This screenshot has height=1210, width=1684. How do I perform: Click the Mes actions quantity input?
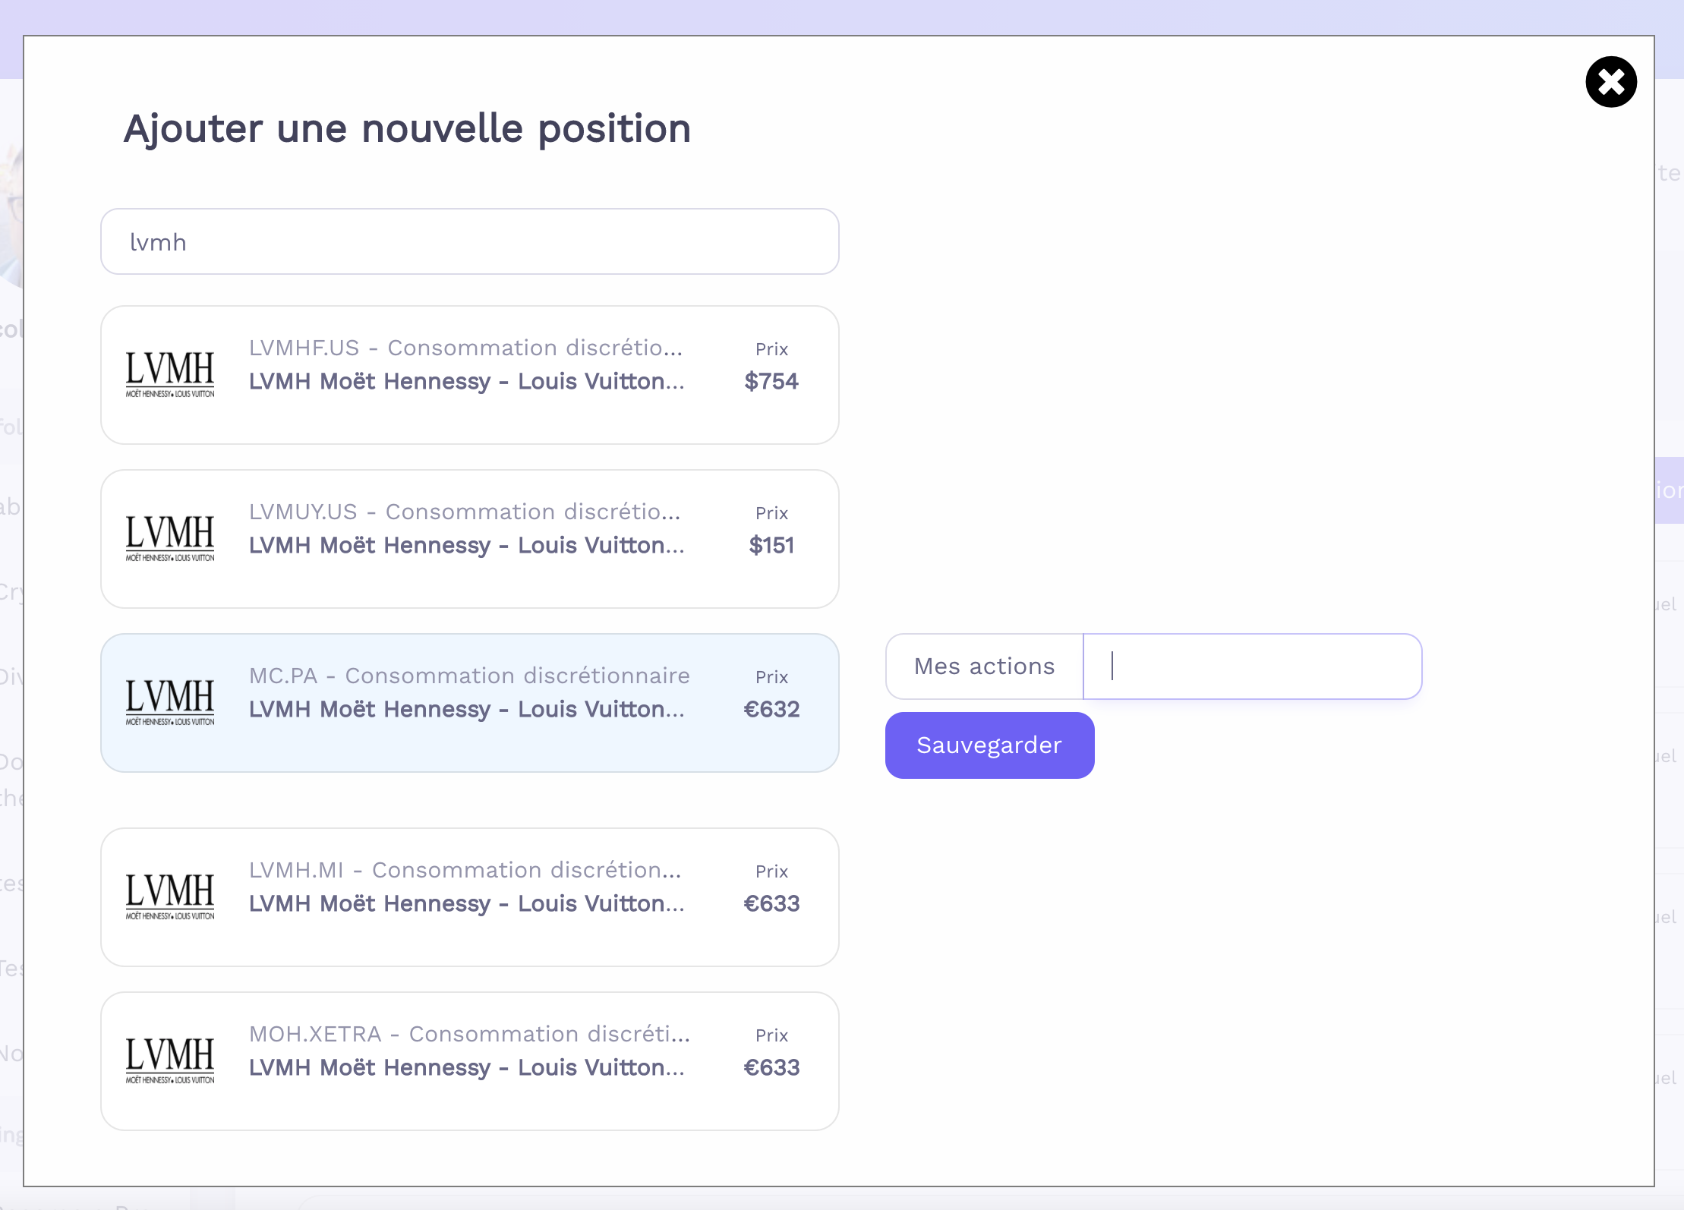pyautogui.click(x=1252, y=666)
